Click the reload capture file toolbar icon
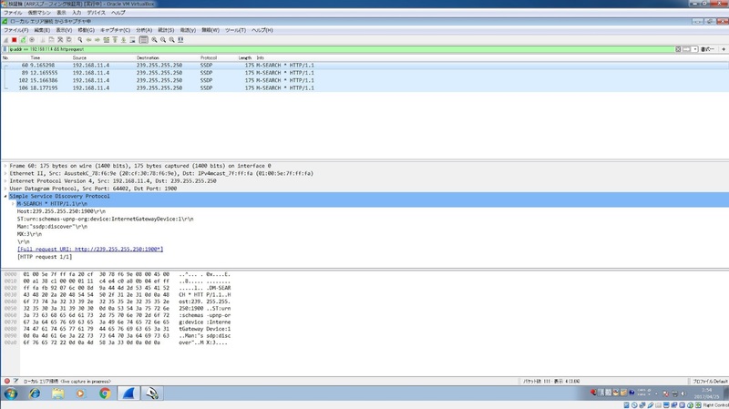729x409 pixels. tap(69, 40)
